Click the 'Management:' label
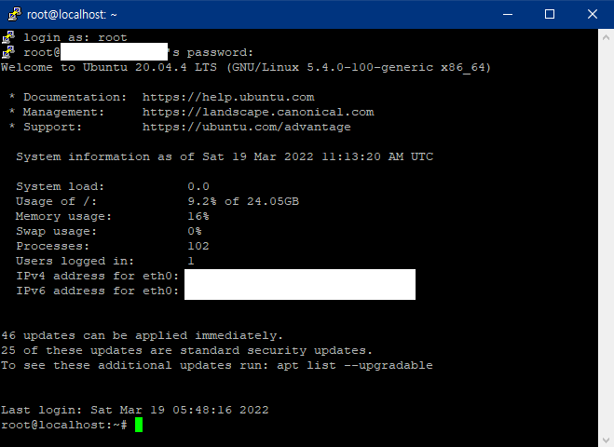Viewport: 614px width, 447px height. point(64,112)
